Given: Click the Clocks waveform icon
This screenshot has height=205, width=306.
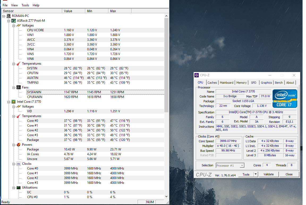Looking at the screenshot, I should 19,164.
